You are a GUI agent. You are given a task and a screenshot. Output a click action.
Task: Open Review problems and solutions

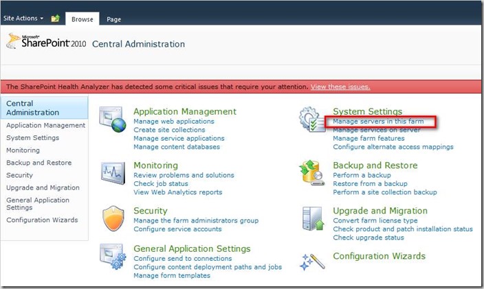pyautogui.click(x=184, y=175)
